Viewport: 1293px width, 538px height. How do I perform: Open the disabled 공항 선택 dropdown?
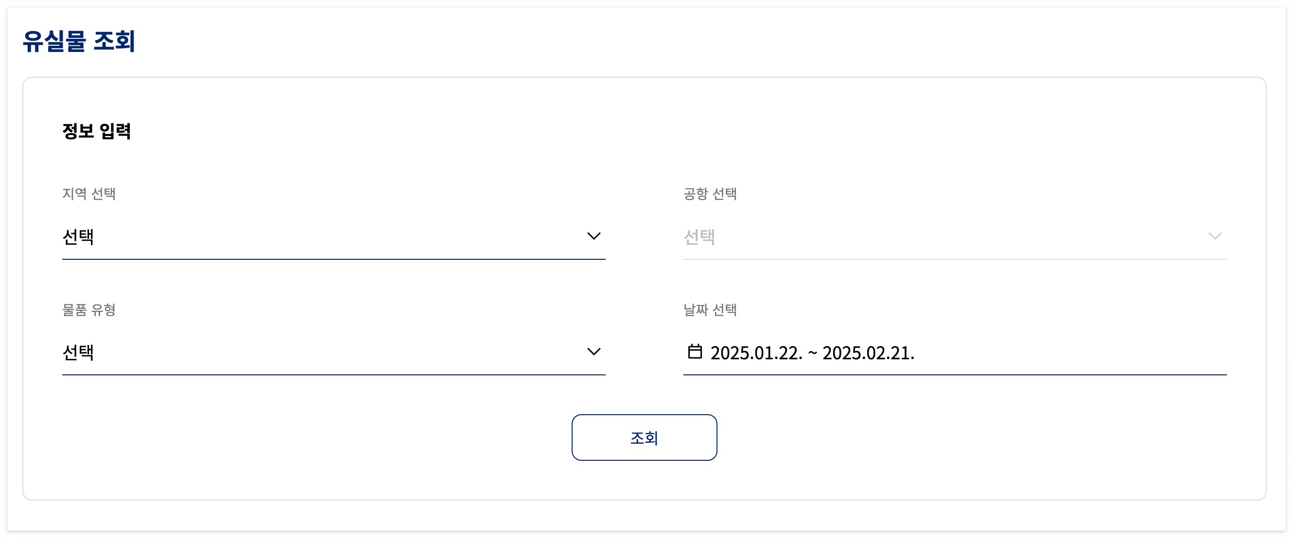tap(954, 237)
